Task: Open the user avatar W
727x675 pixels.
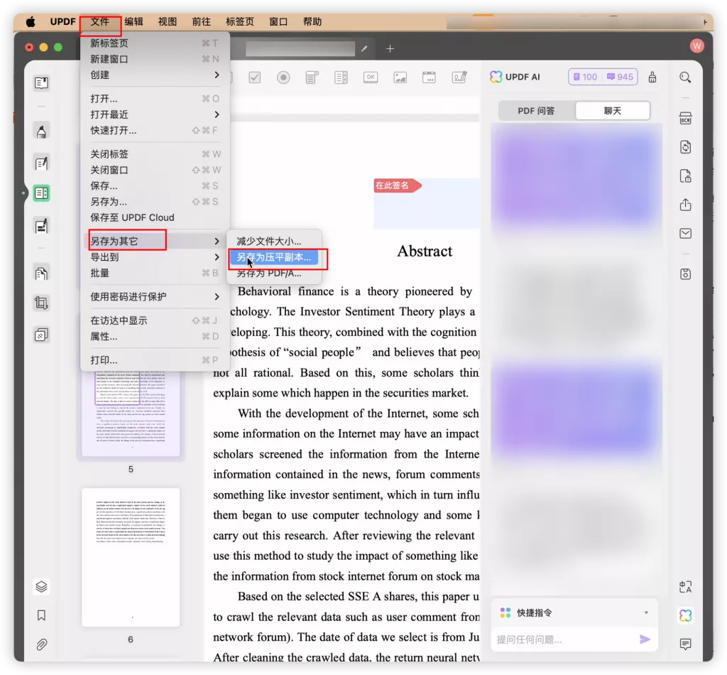Action: pyautogui.click(x=696, y=46)
